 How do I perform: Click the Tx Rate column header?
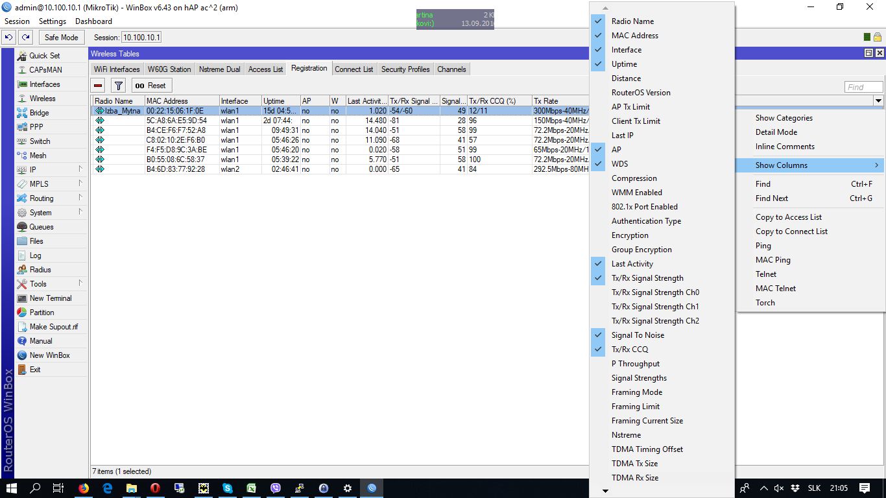click(560, 101)
